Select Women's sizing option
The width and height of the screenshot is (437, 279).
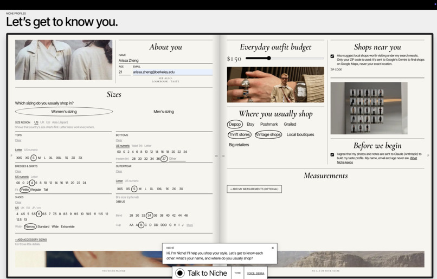pyautogui.click(x=64, y=112)
